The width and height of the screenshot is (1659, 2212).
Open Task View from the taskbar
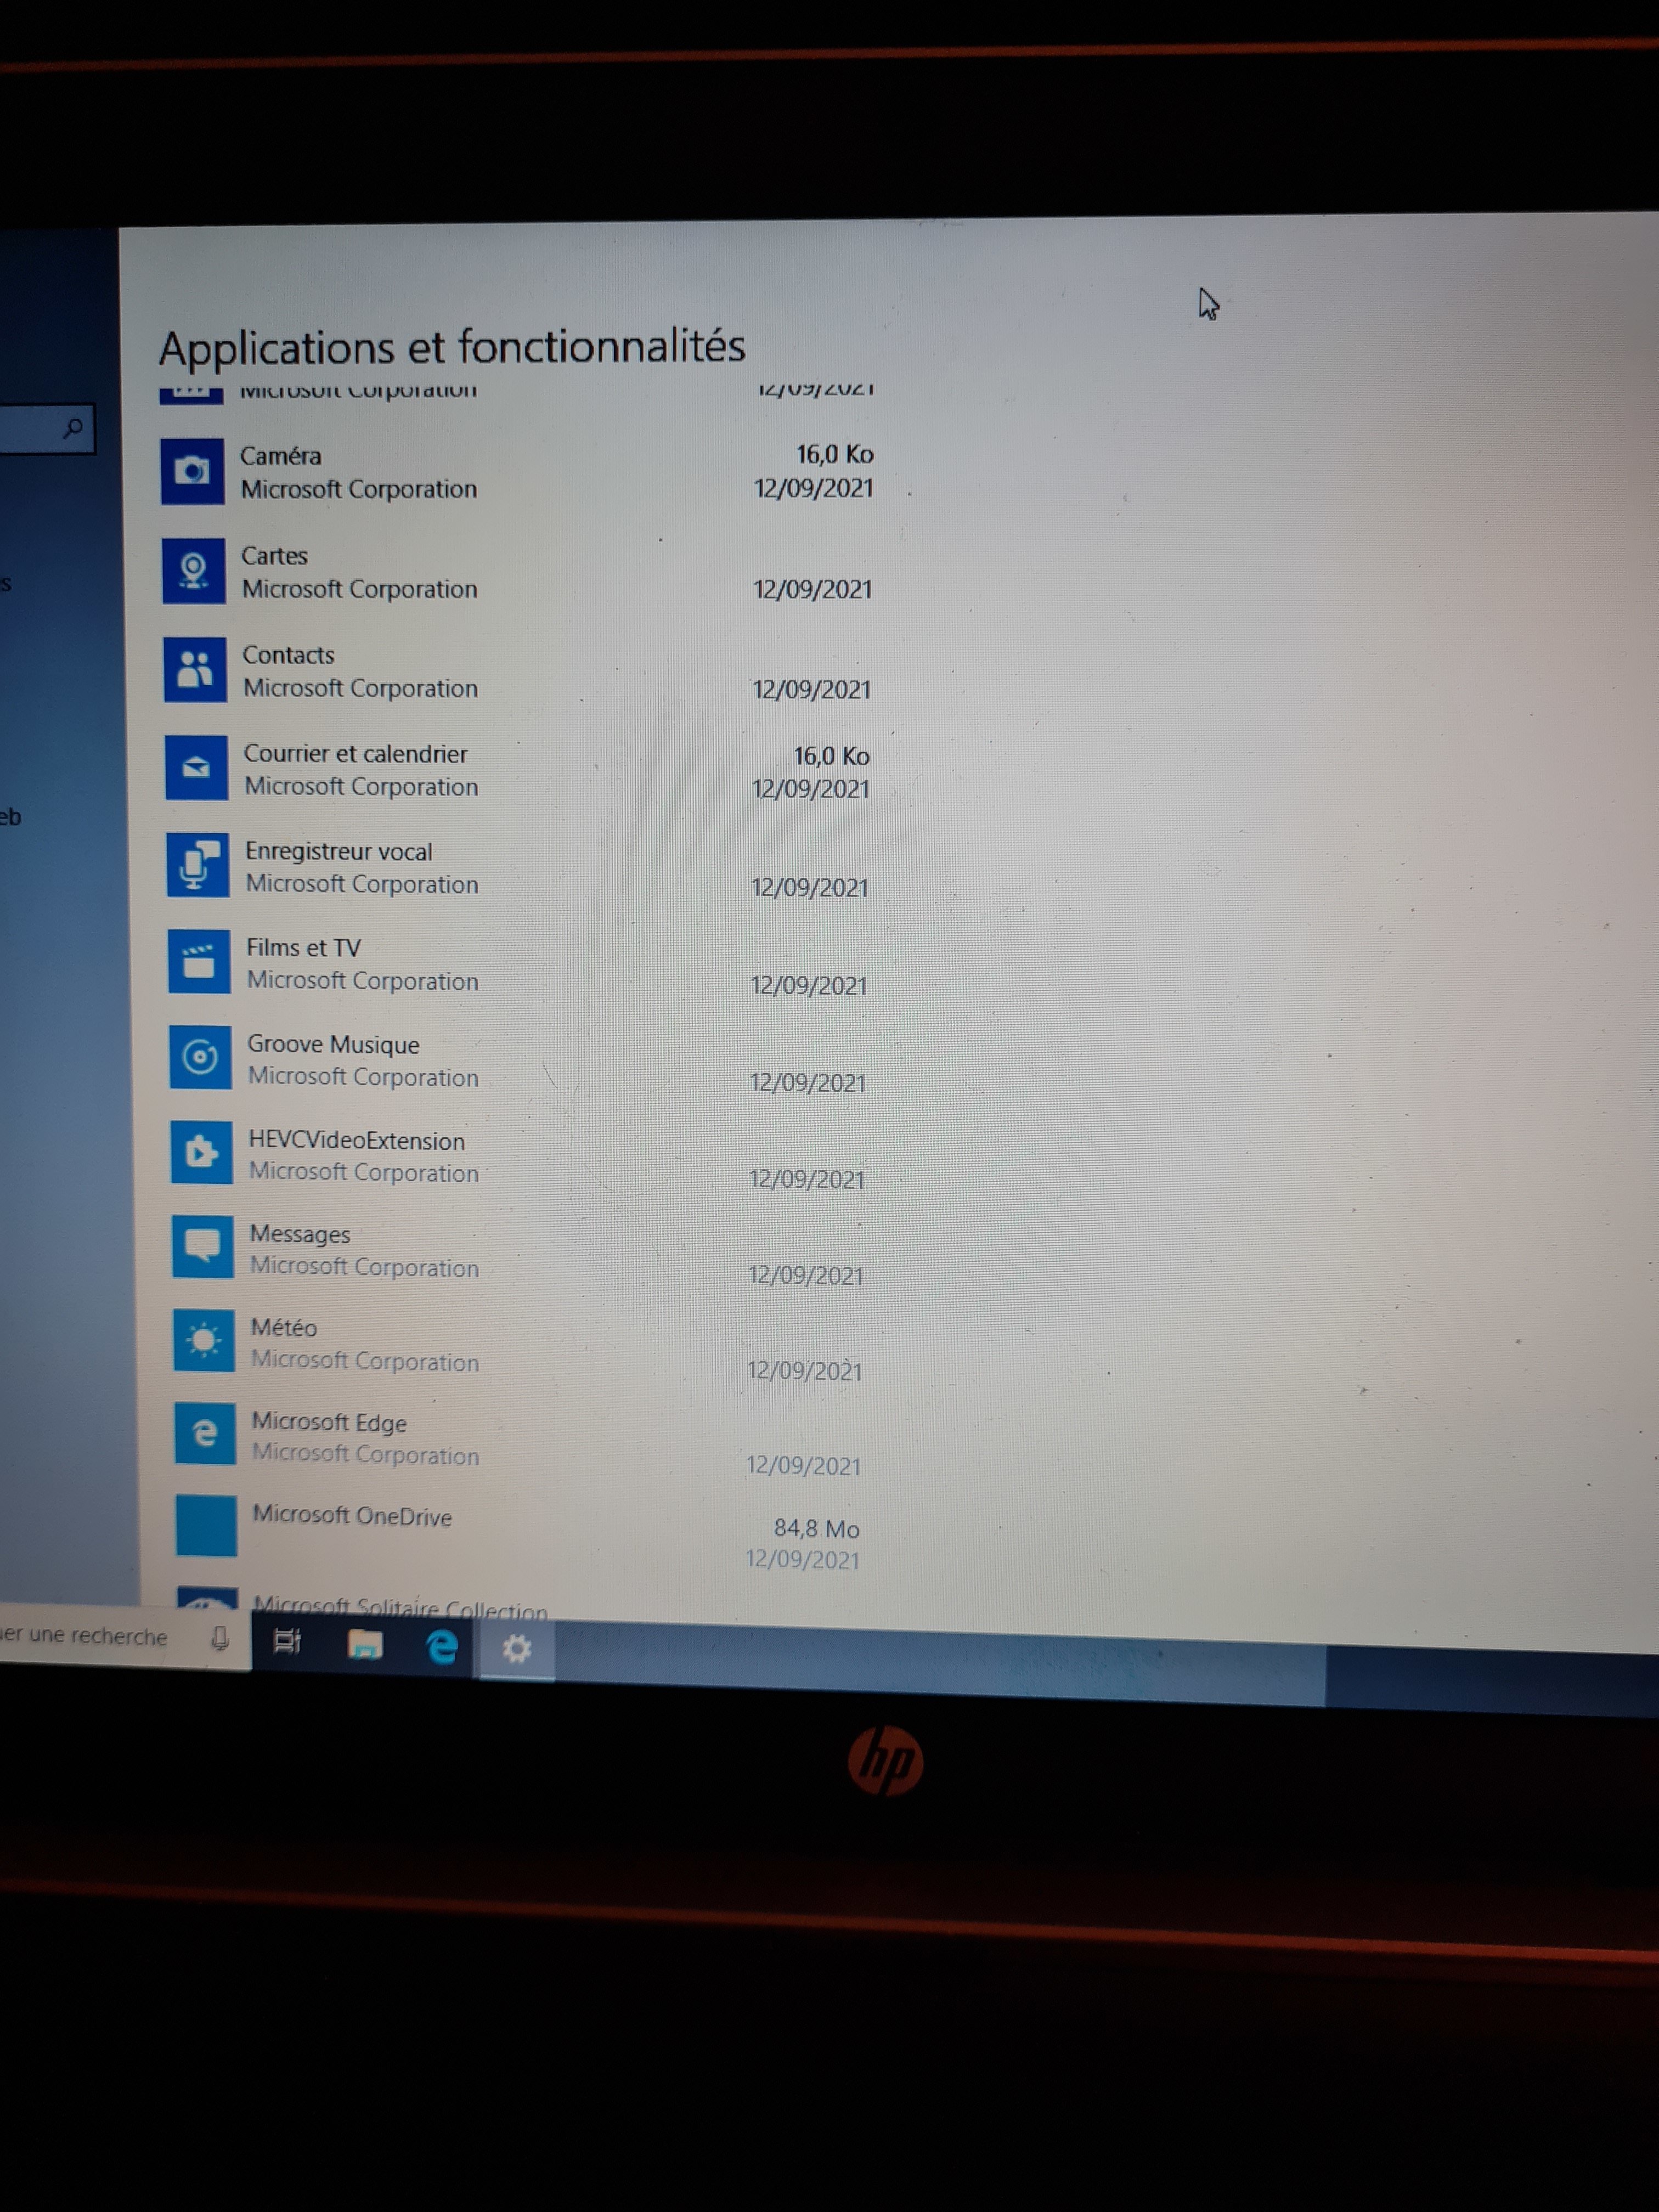287,1642
